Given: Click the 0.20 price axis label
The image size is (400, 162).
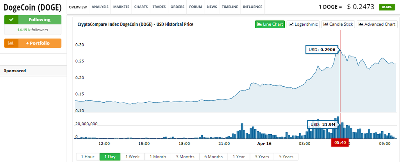Looking at the screenshot, I should pos(80,78).
